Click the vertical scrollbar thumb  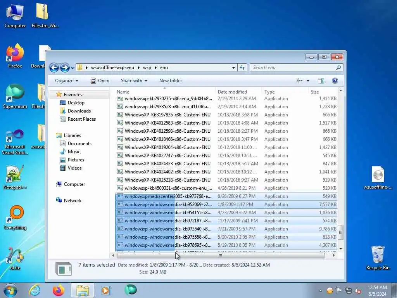tap(340, 232)
